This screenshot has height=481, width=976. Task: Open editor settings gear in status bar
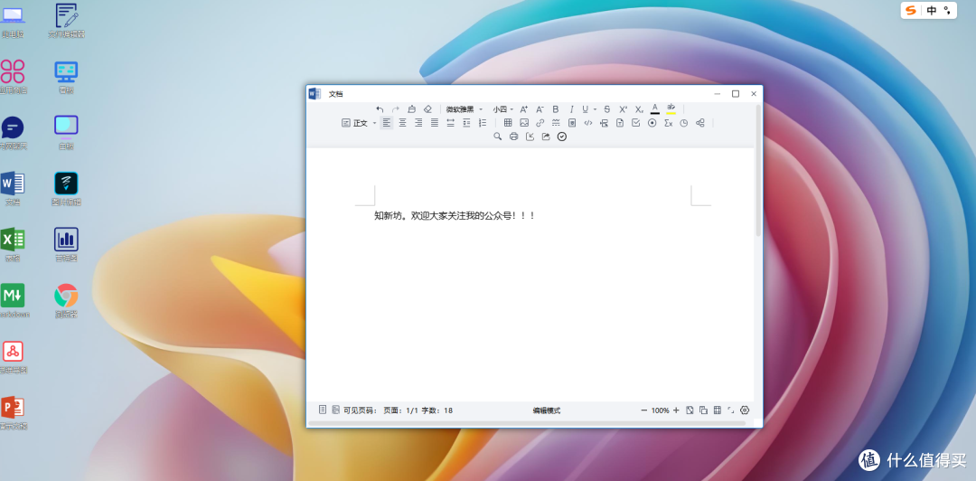(x=745, y=410)
